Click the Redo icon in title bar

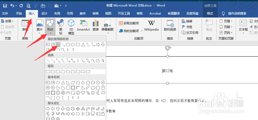click(21, 6)
